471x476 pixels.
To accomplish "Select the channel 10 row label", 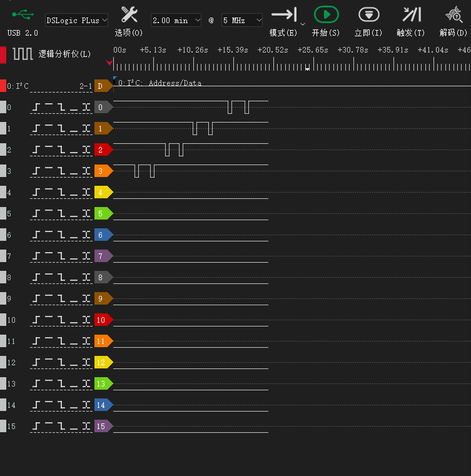I will 11,320.
